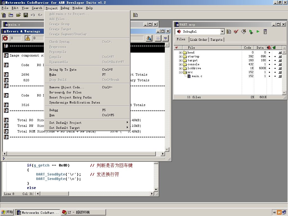The image size is (288, 216).
Task: Expand the lcddrive folder
Action: (180, 68)
